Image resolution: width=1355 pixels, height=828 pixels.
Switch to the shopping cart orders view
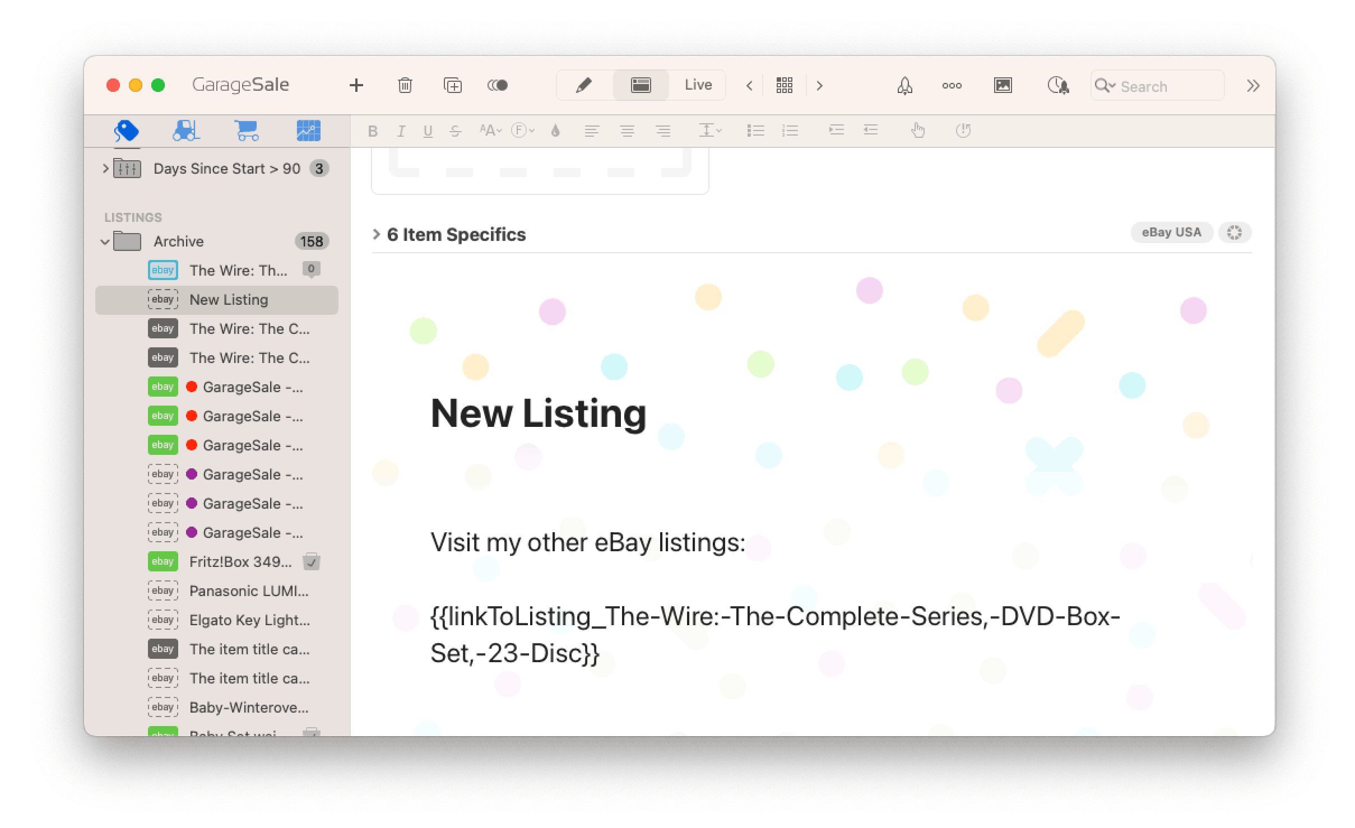tap(247, 130)
